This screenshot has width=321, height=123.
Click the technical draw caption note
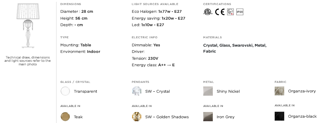click(x=27, y=61)
